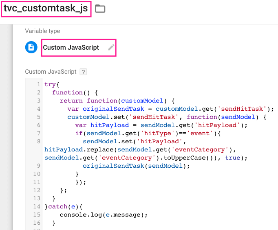This screenshot has height=230, width=278.
Task: Click the '}catch(e){' code line
Action: tap(63, 207)
